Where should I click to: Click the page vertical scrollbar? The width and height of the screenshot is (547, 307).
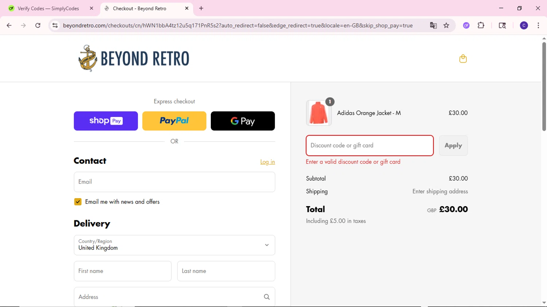[544, 87]
